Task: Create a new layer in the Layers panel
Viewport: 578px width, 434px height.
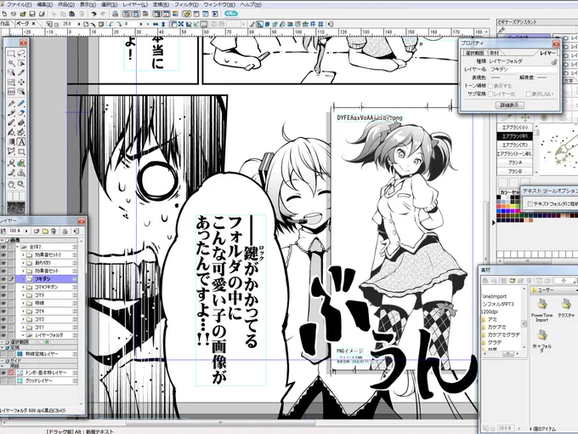Action: click(37, 231)
